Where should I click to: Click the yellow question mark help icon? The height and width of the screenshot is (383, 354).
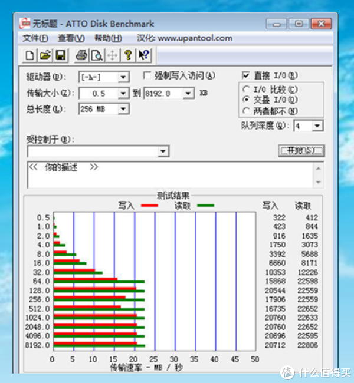(x=128, y=55)
